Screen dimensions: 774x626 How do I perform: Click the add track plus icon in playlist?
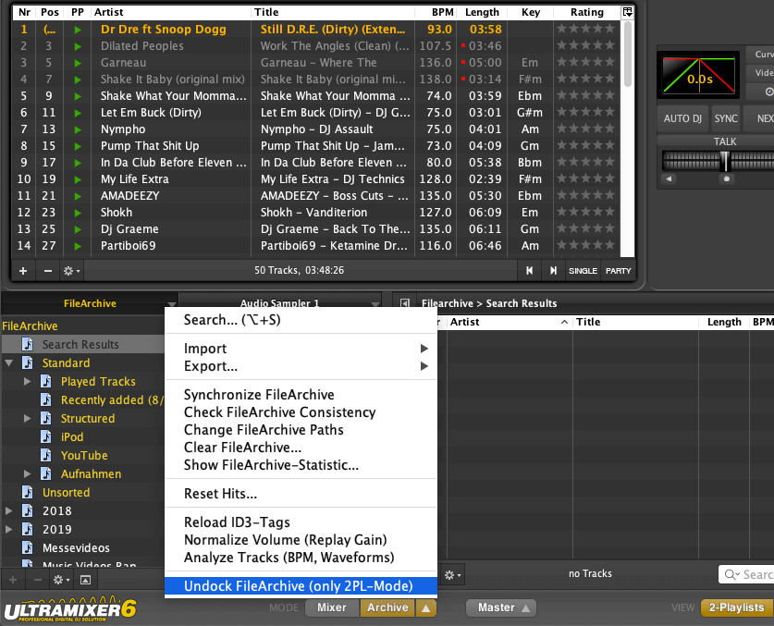23,271
